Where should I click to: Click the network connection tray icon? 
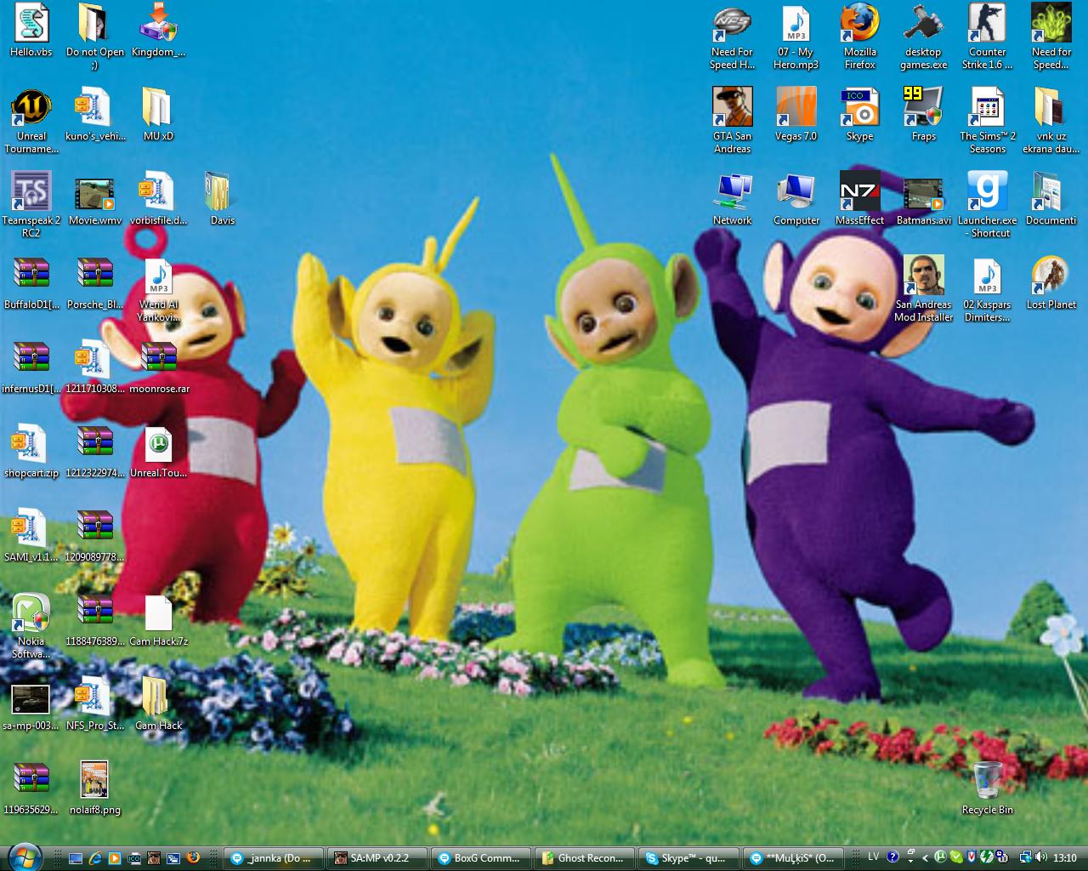click(1026, 857)
